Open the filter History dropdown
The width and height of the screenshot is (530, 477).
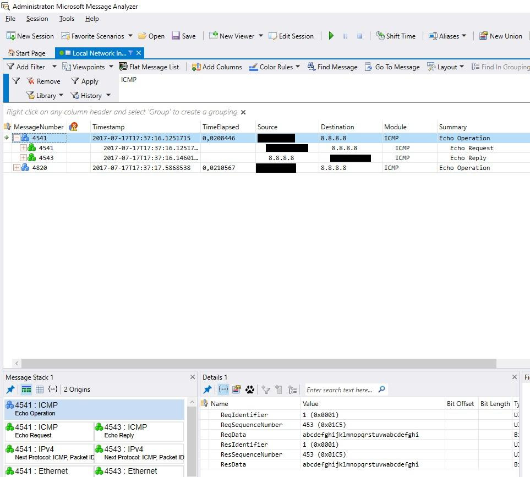(x=91, y=95)
